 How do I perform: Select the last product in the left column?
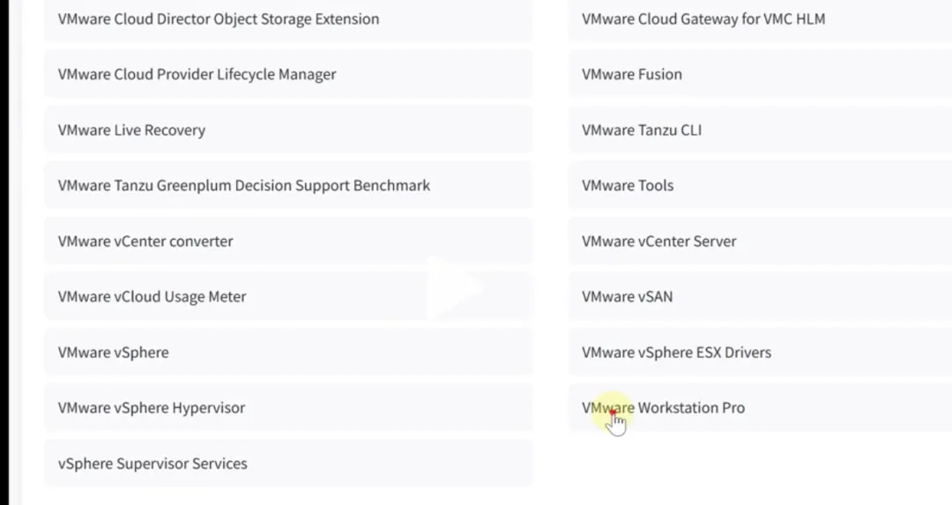152,464
